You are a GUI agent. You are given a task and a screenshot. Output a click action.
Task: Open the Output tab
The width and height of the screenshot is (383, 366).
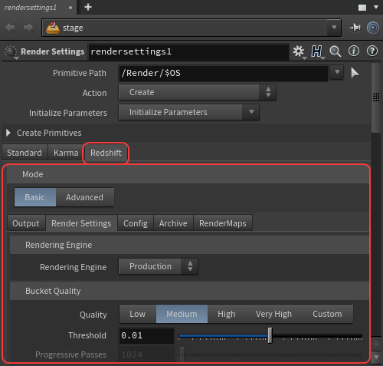pos(26,223)
